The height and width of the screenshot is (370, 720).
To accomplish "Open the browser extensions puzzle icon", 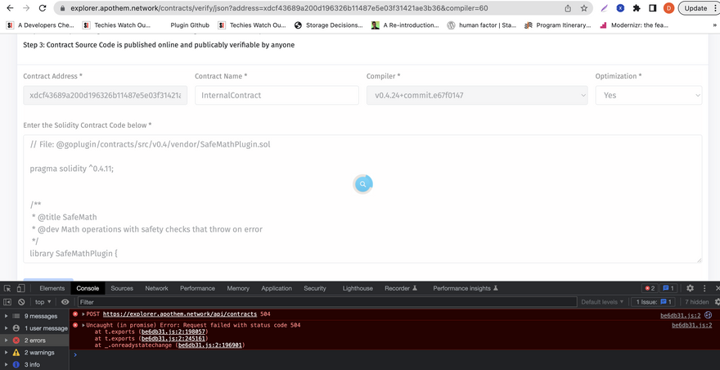I will point(637,8).
